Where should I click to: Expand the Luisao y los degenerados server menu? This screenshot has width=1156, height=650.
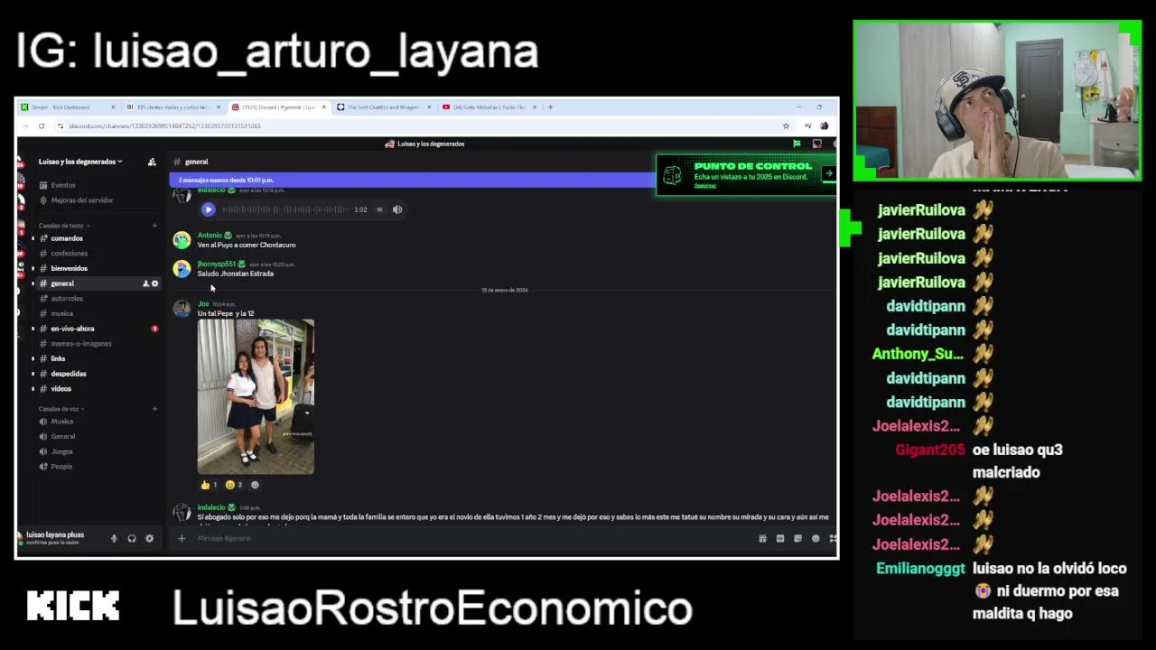coord(79,162)
